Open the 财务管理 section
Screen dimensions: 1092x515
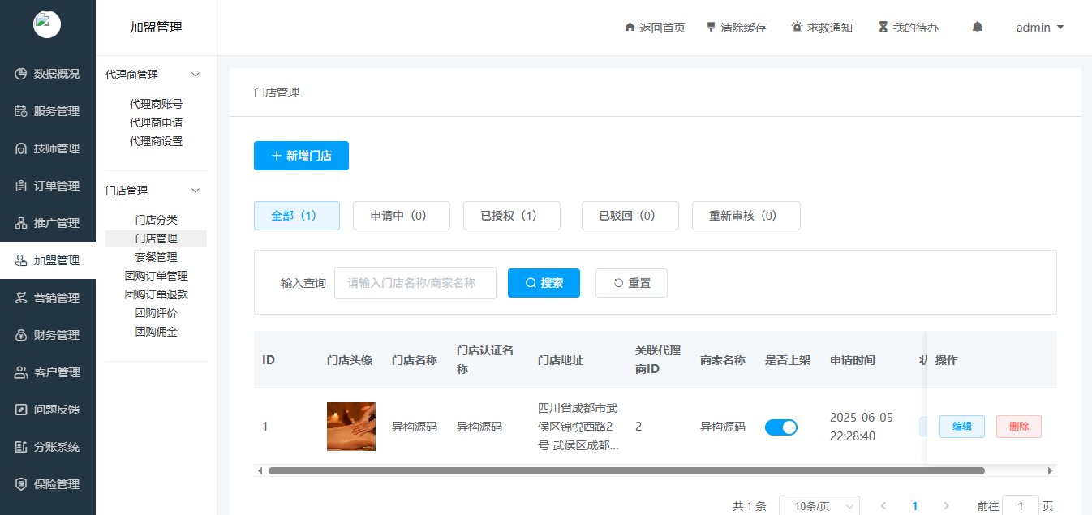pos(48,334)
